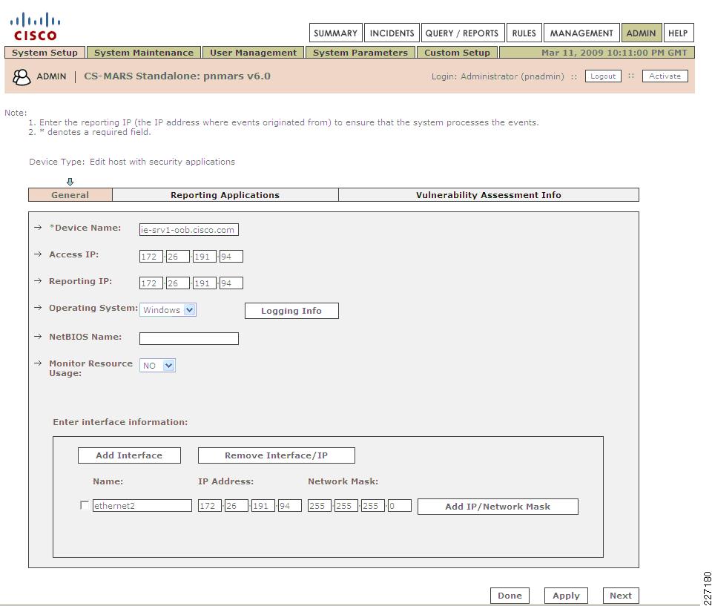Image resolution: width=712 pixels, height=606 pixels.
Task: Click the ethernet2 interface name field
Action: 142,506
